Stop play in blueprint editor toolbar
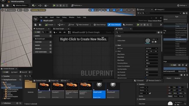189x106 pixels. [x=144, y=25]
